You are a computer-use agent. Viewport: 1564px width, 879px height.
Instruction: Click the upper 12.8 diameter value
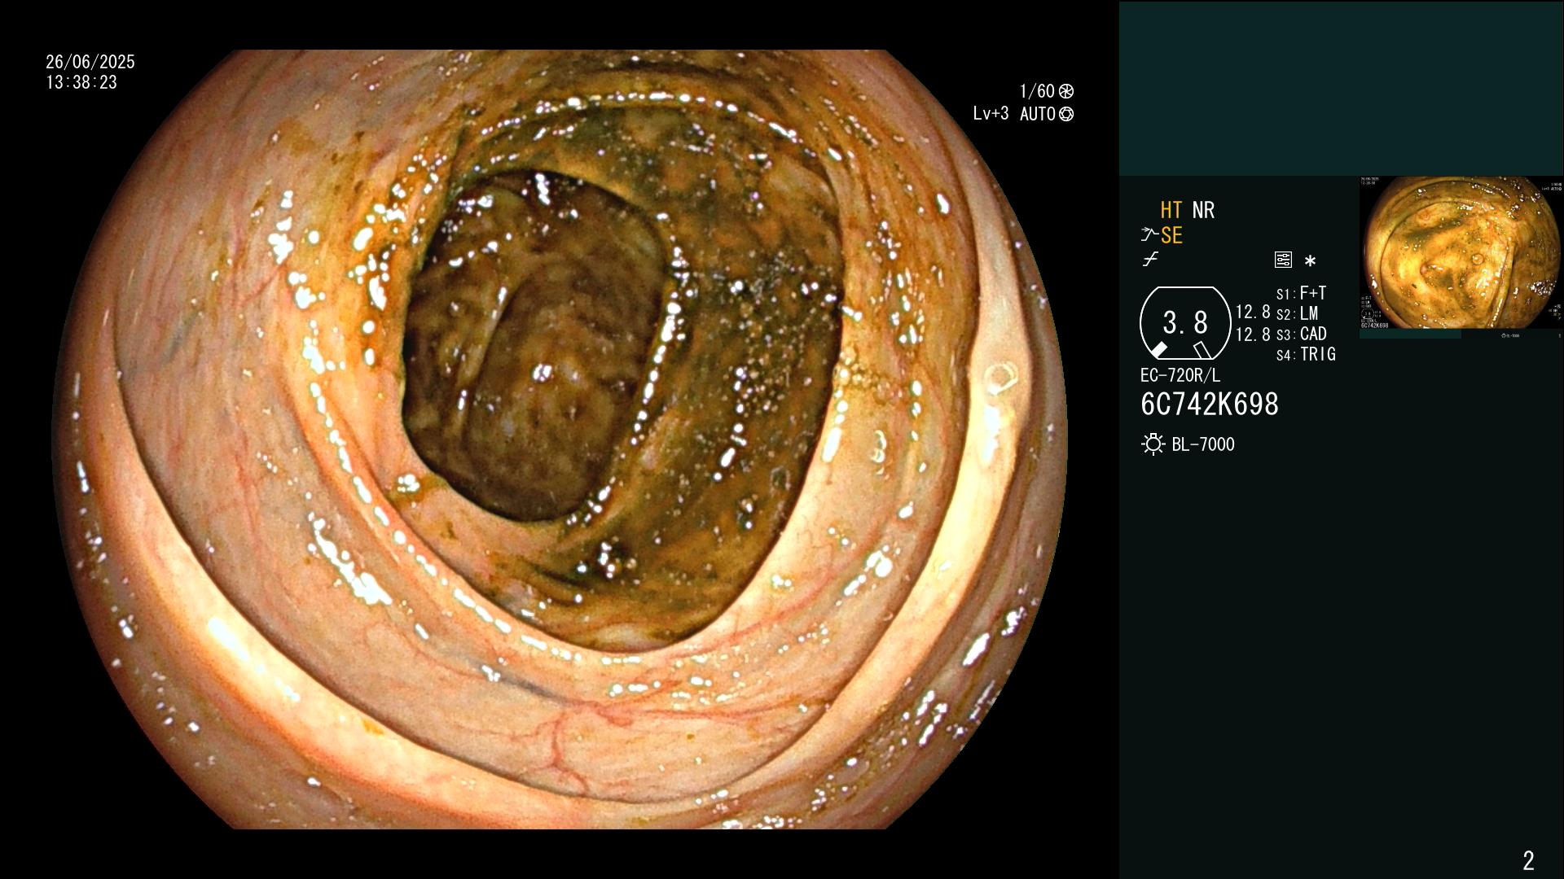[1253, 312]
